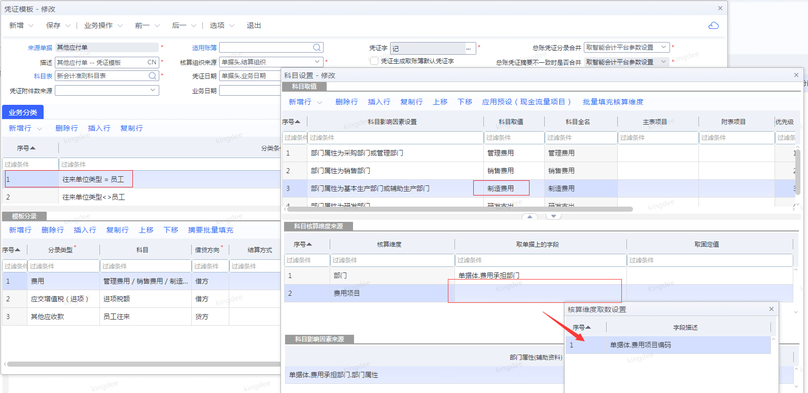Viewport: 808px width, 393px height.
Task: Close the 核算维度取数设置 popup
Action: click(x=771, y=309)
